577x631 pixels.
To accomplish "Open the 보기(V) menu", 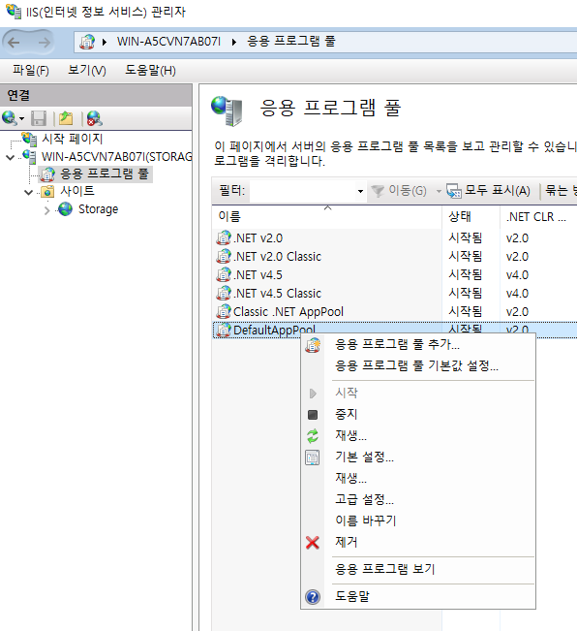I will [x=87, y=71].
